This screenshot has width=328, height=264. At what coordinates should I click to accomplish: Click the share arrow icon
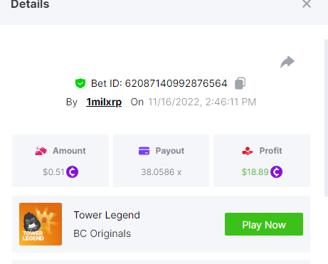point(287,62)
